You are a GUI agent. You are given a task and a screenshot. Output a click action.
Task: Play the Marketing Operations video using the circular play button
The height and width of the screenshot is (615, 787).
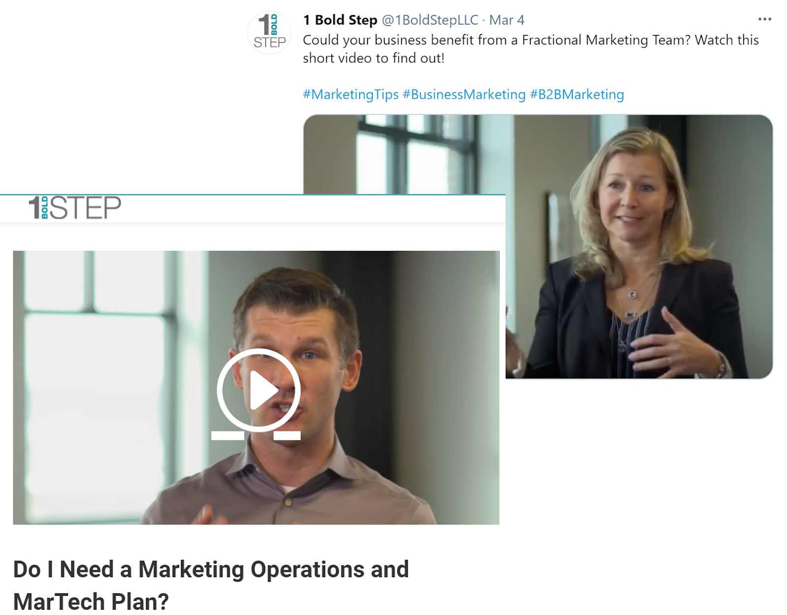[x=259, y=390]
